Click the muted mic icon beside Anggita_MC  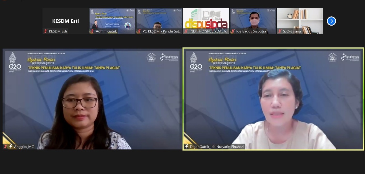pyautogui.click(x=5, y=147)
